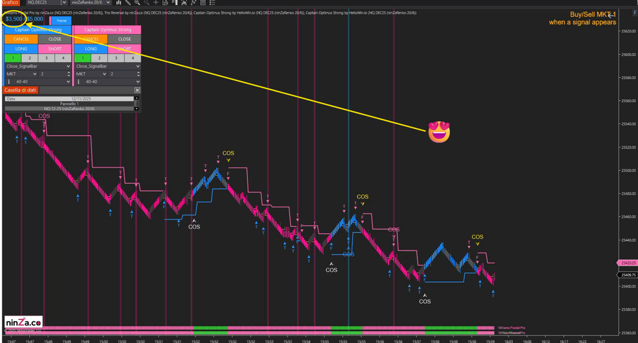Select the drawing tools pencil icon

(x=128, y=2)
